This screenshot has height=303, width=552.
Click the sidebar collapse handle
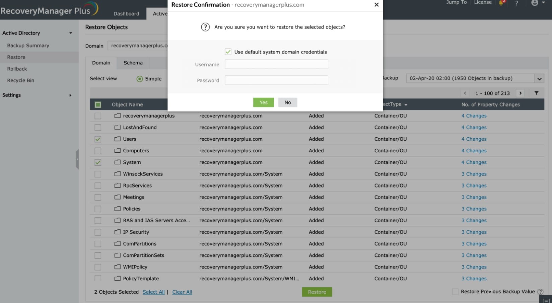77,159
